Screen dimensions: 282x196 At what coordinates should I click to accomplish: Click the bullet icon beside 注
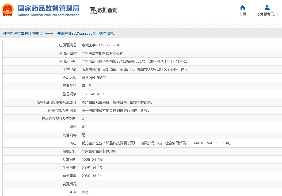point(71,192)
